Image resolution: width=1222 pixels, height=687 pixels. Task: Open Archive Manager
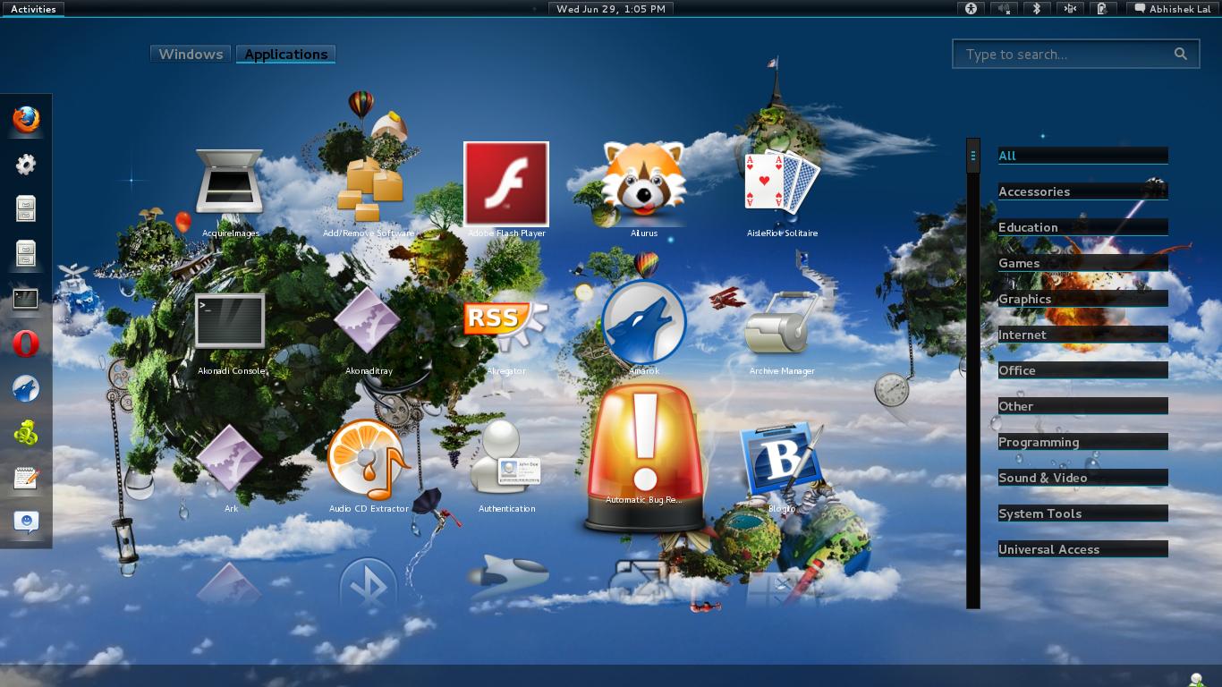782,328
